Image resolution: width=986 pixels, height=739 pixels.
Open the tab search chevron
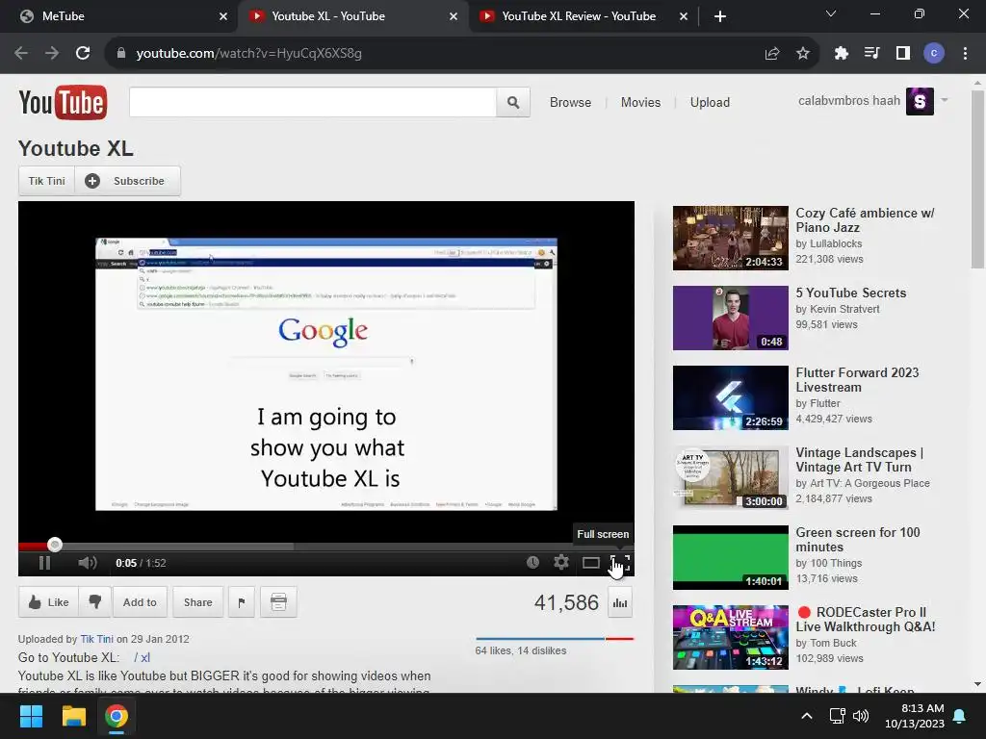click(831, 13)
